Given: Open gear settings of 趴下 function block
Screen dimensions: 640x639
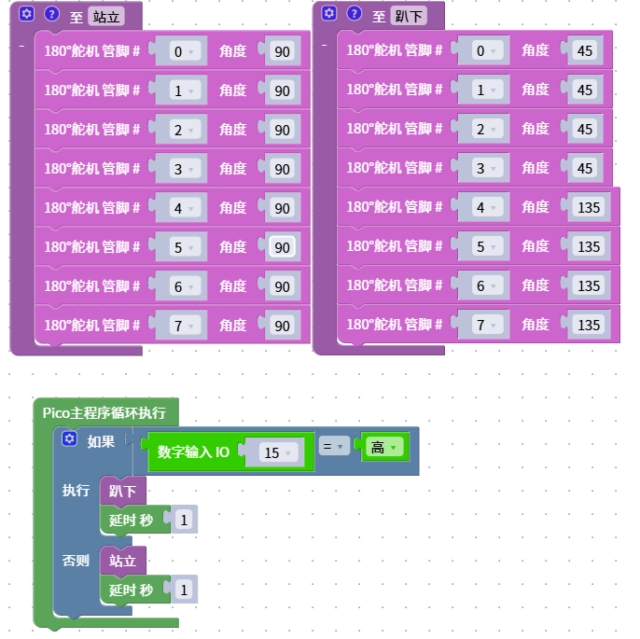Looking at the screenshot, I should point(329,13).
